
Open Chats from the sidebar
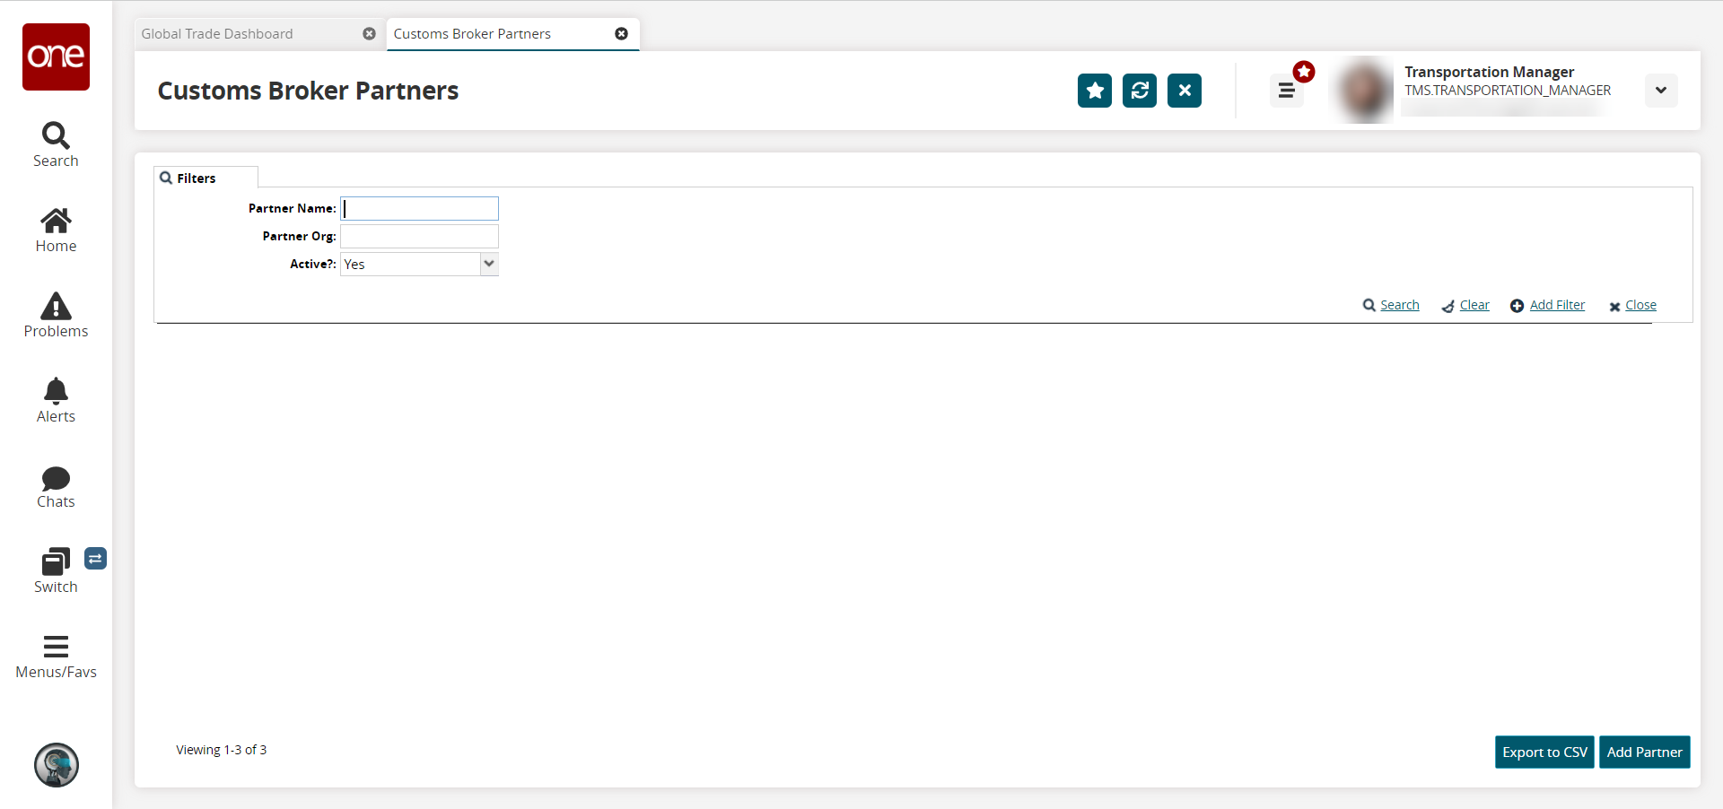(x=56, y=487)
